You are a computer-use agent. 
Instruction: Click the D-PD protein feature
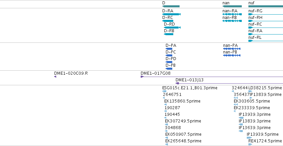coord(169,62)
